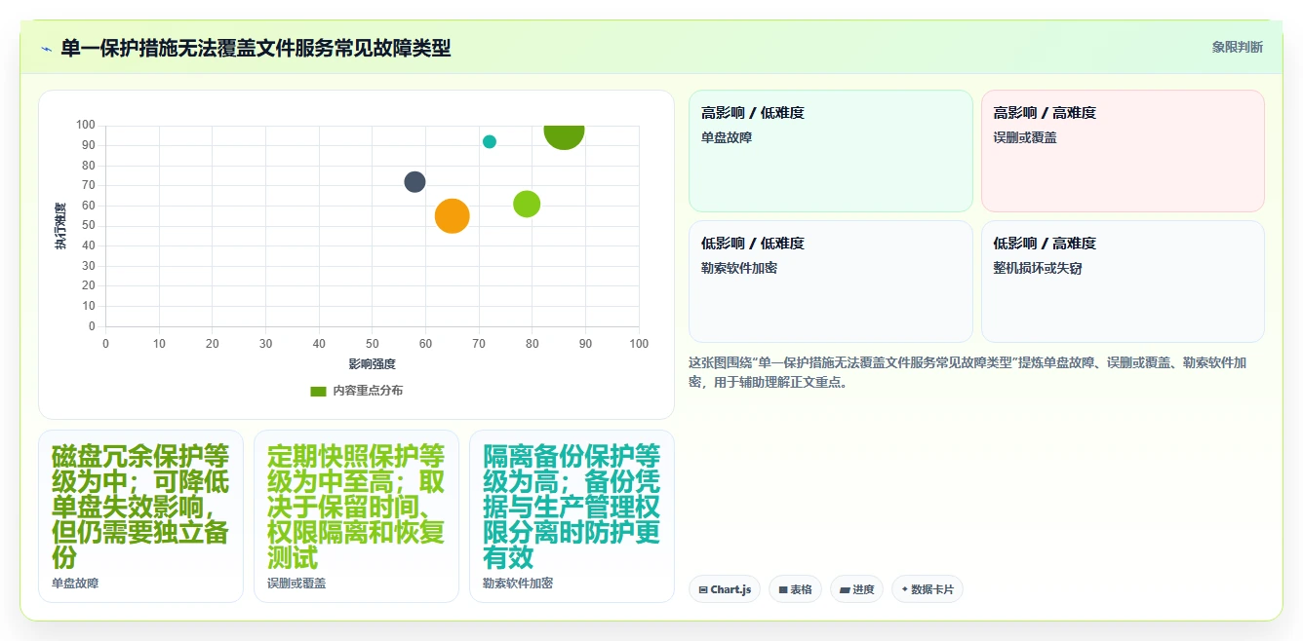Image resolution: width=1303 pixels, height=641 pixels.
Task: Click the 整机损坏或失窃 text
Action: point(1038,269)
